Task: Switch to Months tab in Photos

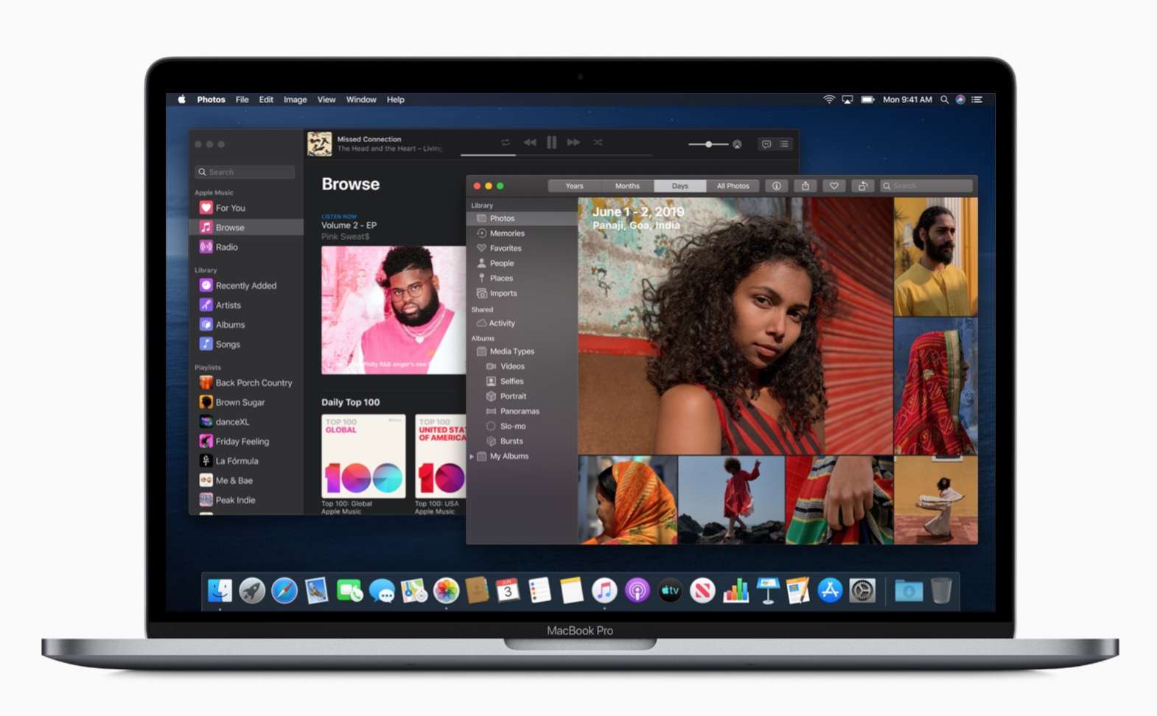Action: [627, 186]
